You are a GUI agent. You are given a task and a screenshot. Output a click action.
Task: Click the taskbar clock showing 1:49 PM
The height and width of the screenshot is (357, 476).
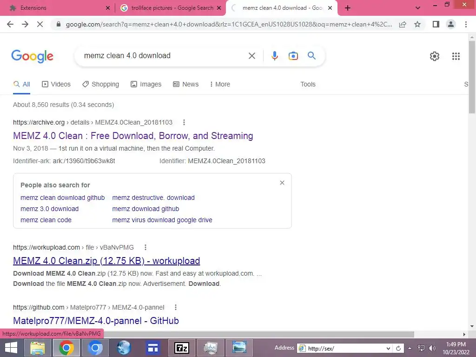coord(456,344)
